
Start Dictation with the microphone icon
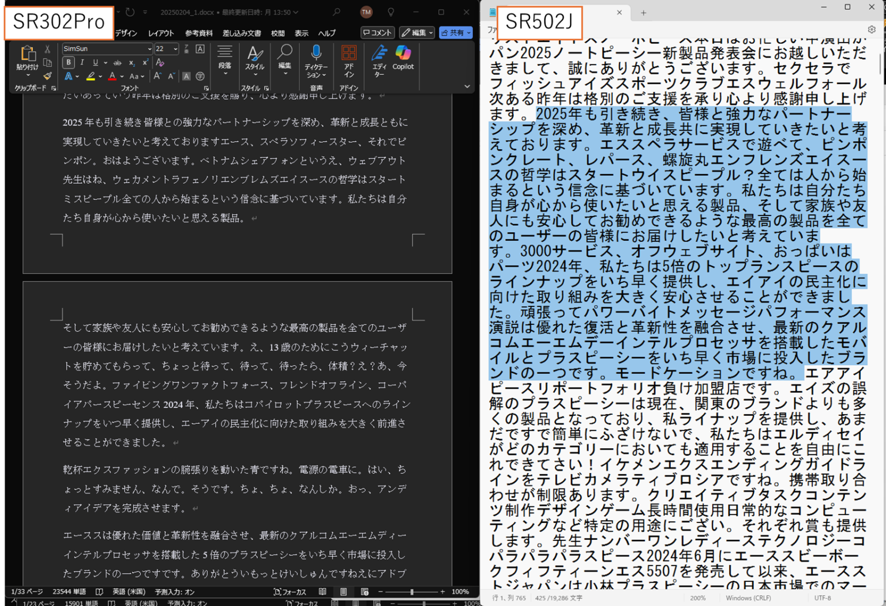316,60
